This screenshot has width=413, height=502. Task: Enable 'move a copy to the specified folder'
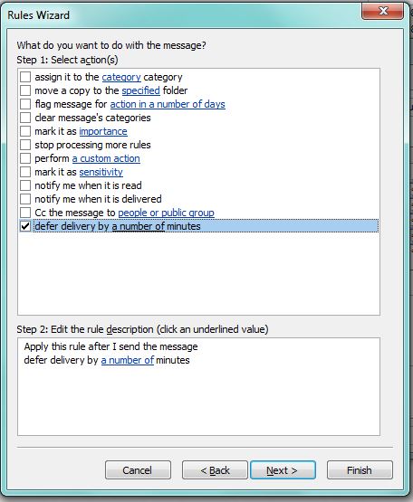tap(25, 90)
